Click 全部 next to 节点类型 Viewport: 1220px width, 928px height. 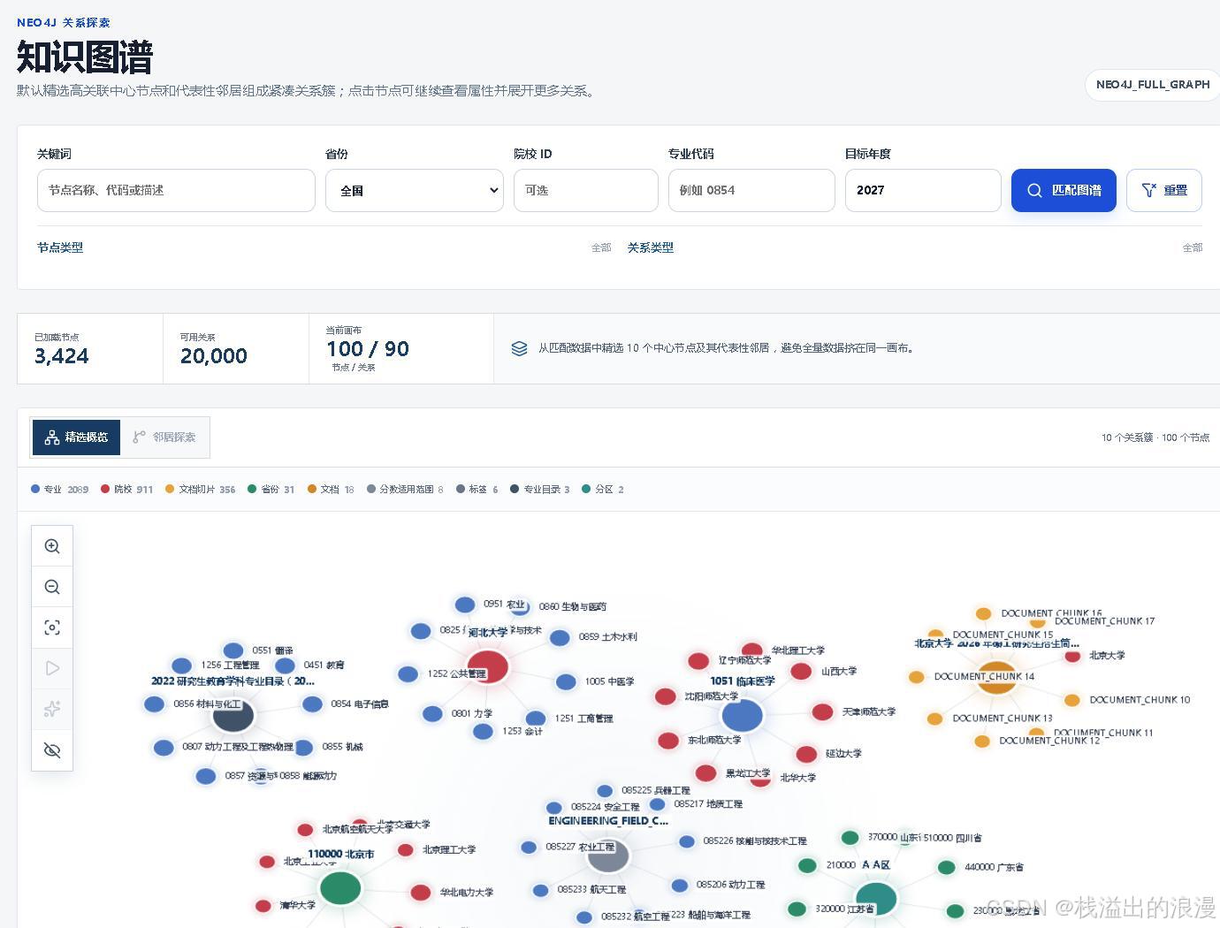[601, 248]
